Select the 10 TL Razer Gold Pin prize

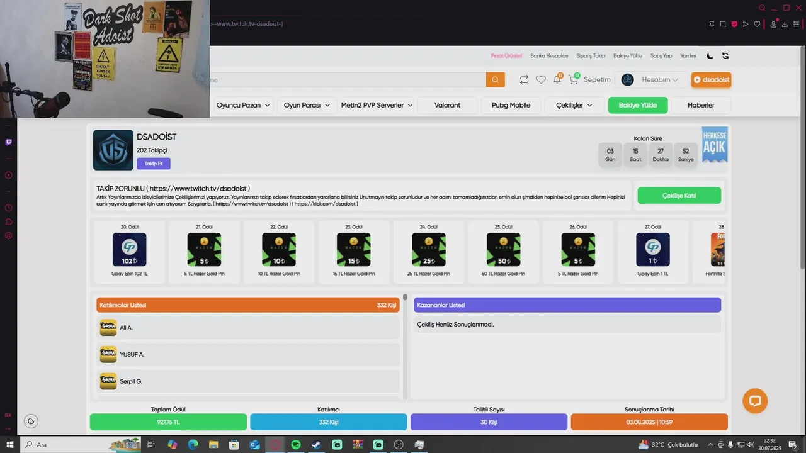click(x=279, y=250)
